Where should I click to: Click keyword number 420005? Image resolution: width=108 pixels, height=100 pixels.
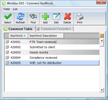click(15, 63)
